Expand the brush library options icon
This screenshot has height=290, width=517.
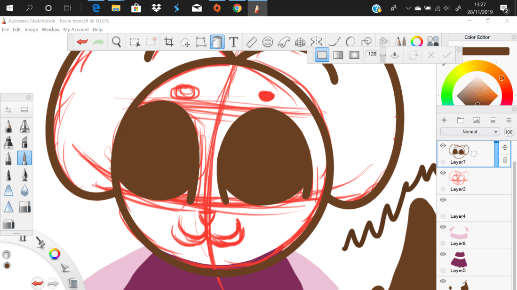click(24, 110)
